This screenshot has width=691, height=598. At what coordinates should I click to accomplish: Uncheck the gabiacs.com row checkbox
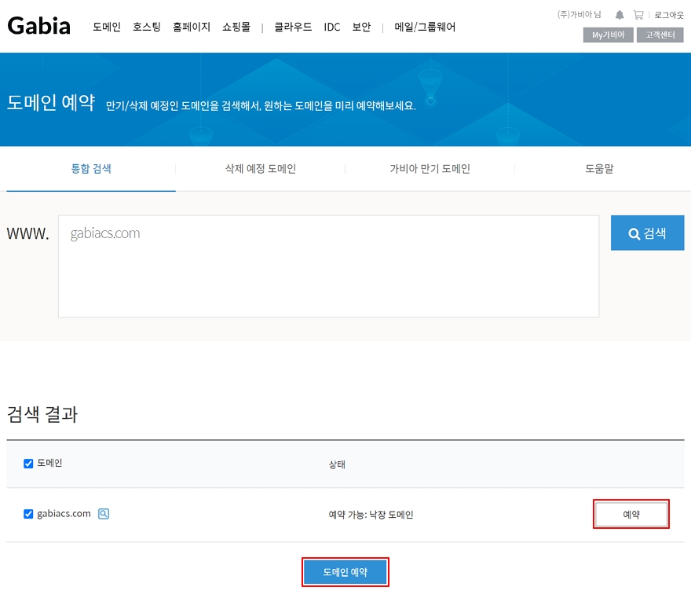pos(28,514)
